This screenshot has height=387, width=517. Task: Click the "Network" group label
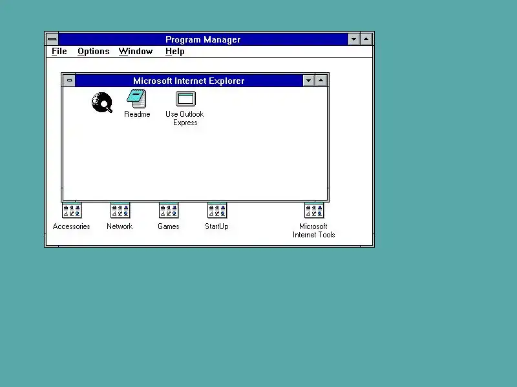tap(120, 226)
